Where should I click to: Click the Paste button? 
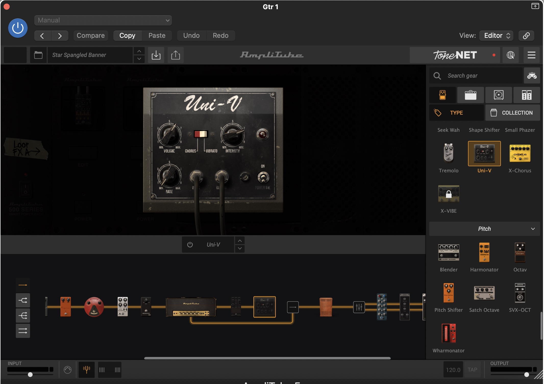click(157, 35)
